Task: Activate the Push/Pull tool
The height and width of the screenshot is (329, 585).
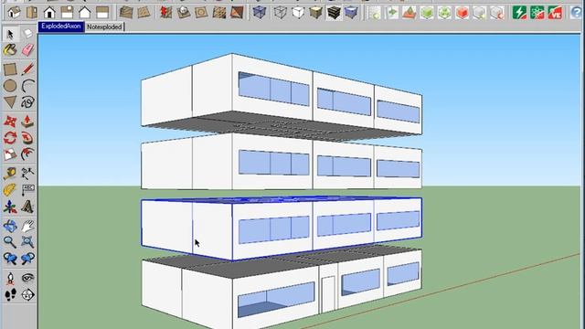Action: (27, 122)
